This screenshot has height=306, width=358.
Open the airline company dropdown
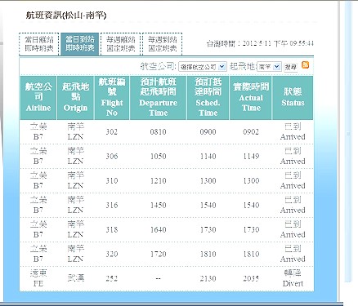[x=203, y=67]
